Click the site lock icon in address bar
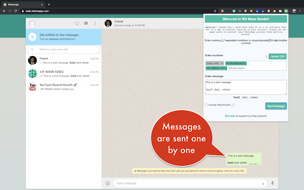Image resolution: width=304 pixels, height=190 pixels. (23, 11)
